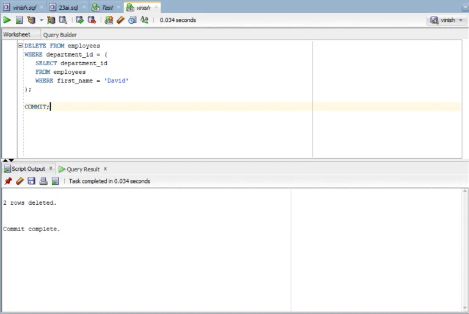
Task: Switch to the 23ai.sql file tab
Action: coord(68,7)
